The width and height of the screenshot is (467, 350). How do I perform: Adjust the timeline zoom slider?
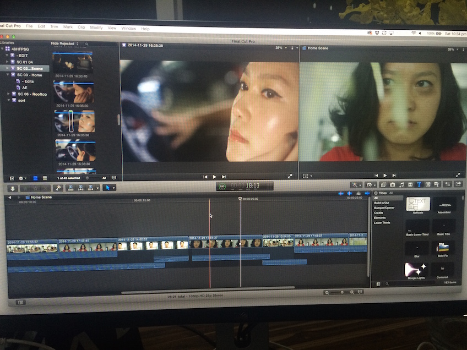[x=343, y=292]
